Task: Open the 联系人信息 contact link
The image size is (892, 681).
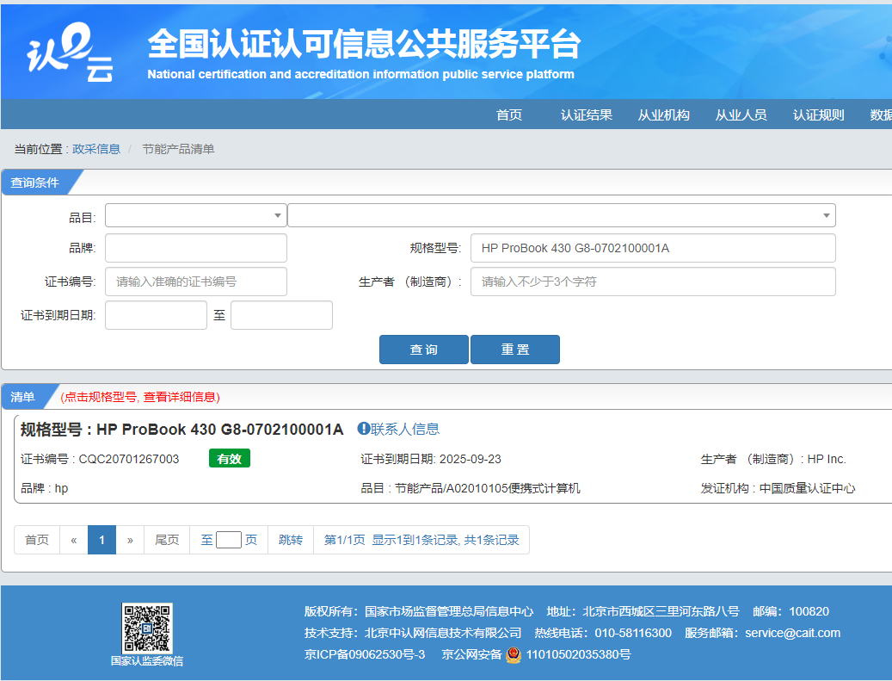Action: click(x=405, y=429)
